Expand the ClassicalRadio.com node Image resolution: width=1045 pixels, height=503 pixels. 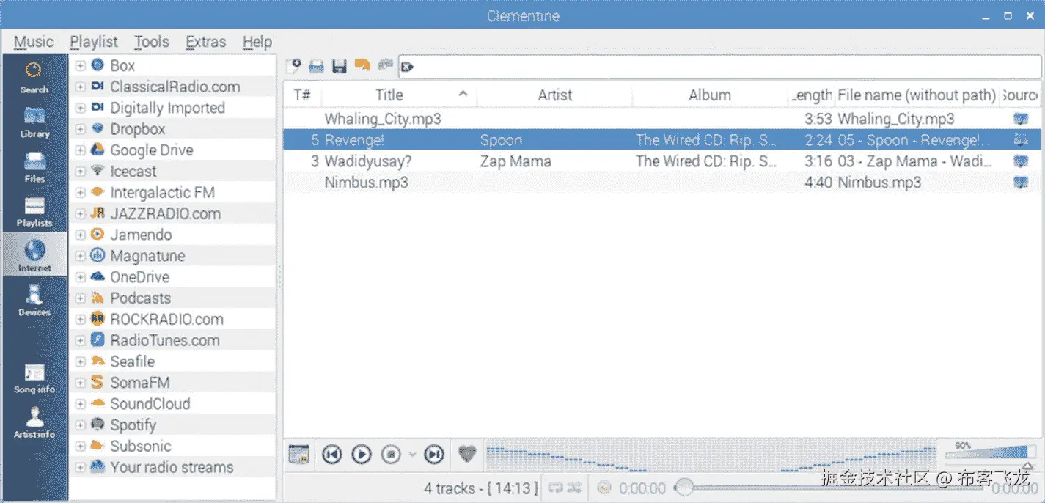[81, 87]
